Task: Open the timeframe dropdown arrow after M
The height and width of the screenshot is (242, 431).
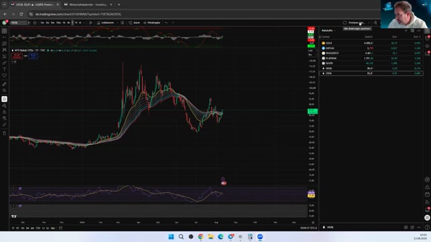Action: coord(84,23)
